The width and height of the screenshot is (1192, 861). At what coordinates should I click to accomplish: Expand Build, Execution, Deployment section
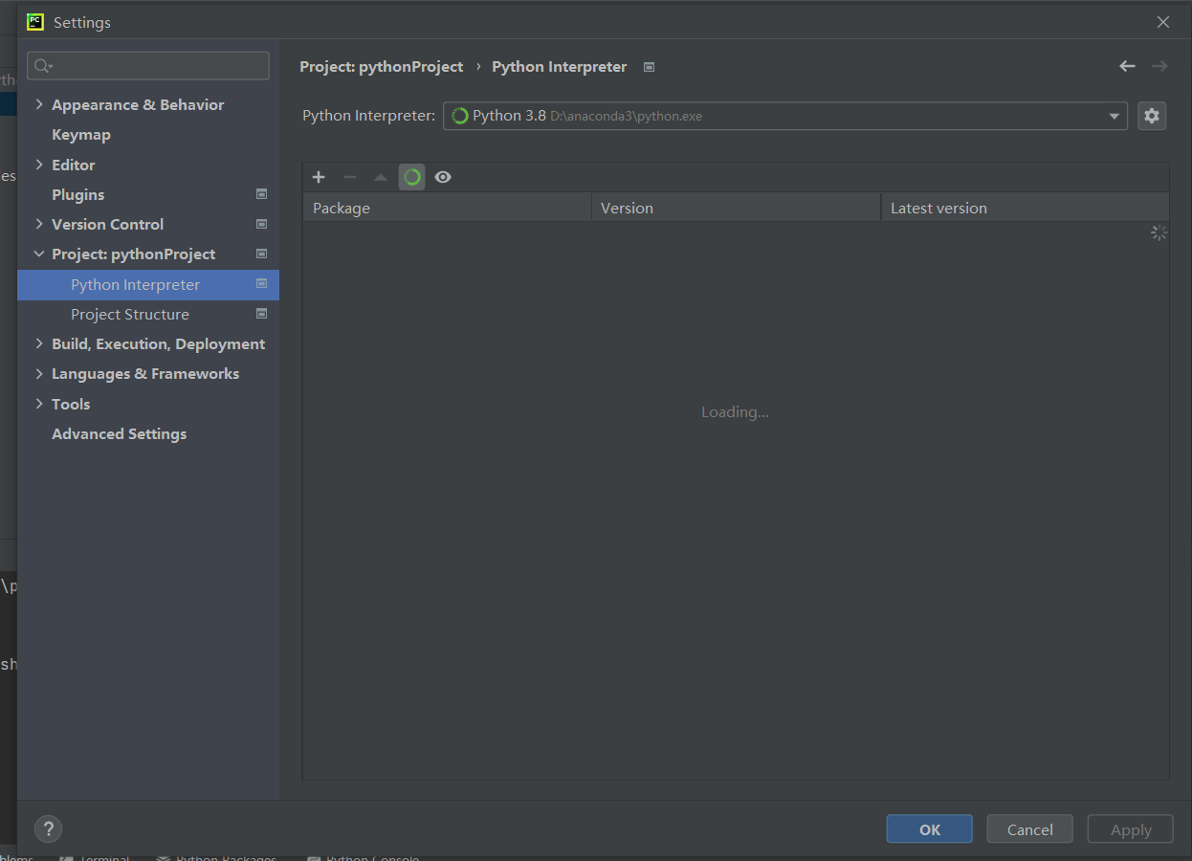(39, 343)
